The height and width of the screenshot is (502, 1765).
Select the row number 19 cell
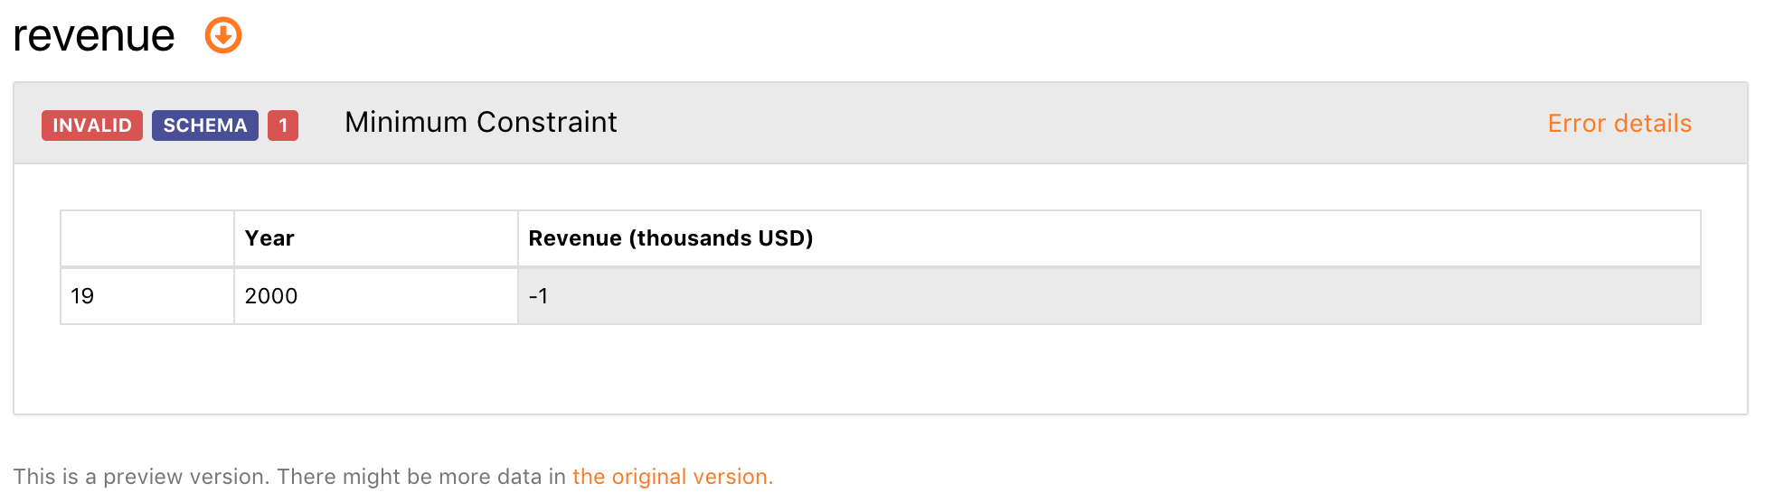pos(147,296)
